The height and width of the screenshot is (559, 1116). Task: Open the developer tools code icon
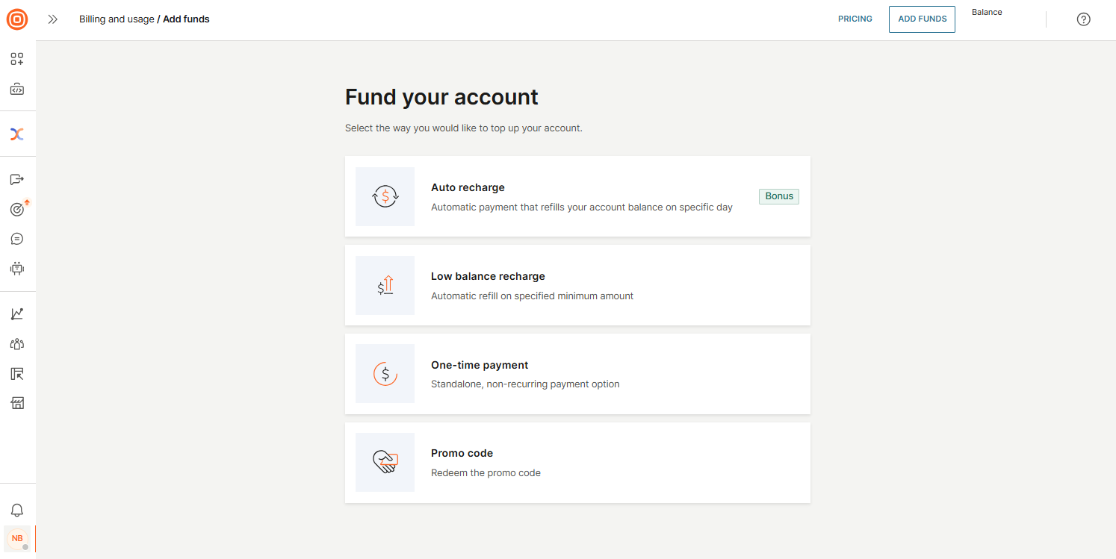coord(17,90)
